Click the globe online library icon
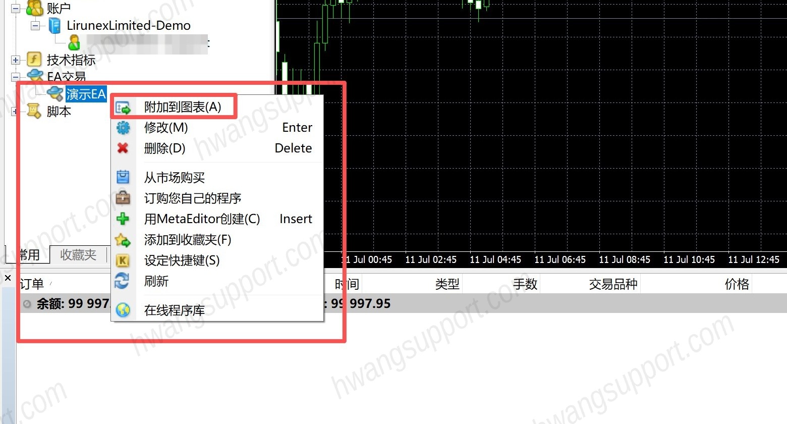This screenshot has height=424, width=787. click(123, 310)
